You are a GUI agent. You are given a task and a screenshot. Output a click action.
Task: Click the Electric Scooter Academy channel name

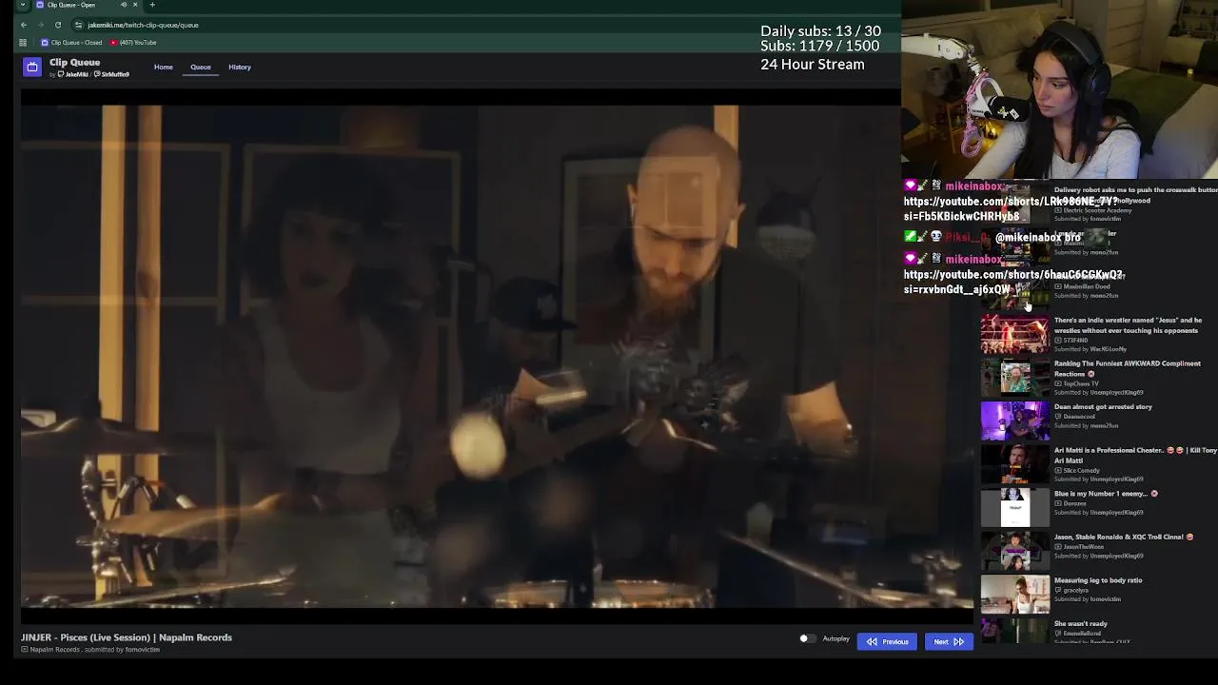[x=1098, y=210]
